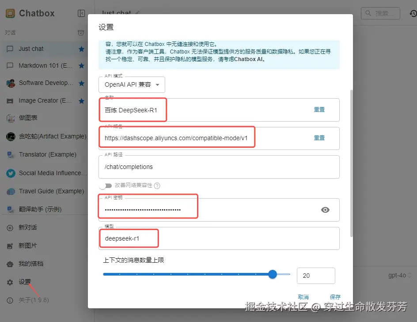Click the 取消 button
Screen dimensions: 417x322
click(x=303, y=297)
